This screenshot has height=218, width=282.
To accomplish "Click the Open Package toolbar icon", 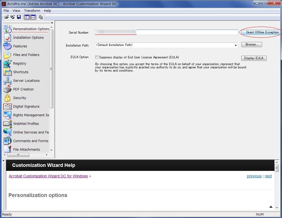I will [6, 17].
